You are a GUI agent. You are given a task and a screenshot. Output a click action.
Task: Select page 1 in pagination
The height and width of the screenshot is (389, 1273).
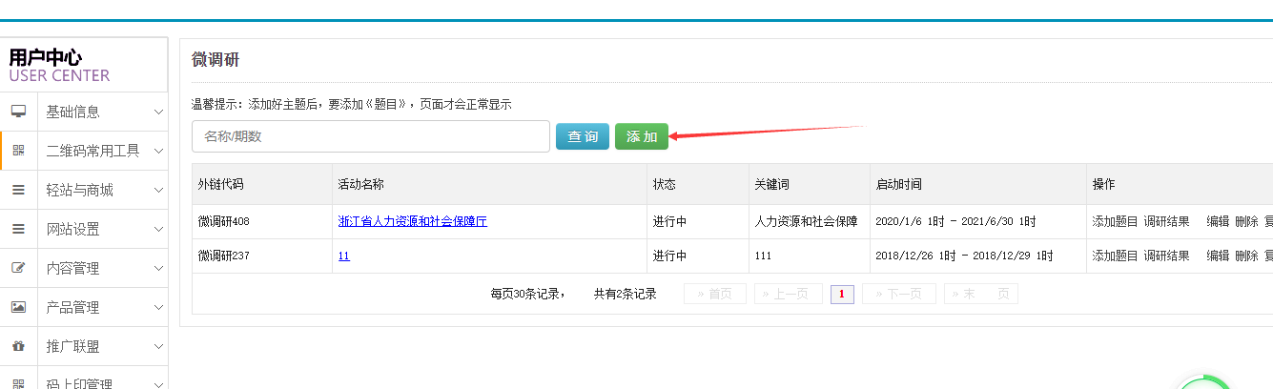click(842, 294)
